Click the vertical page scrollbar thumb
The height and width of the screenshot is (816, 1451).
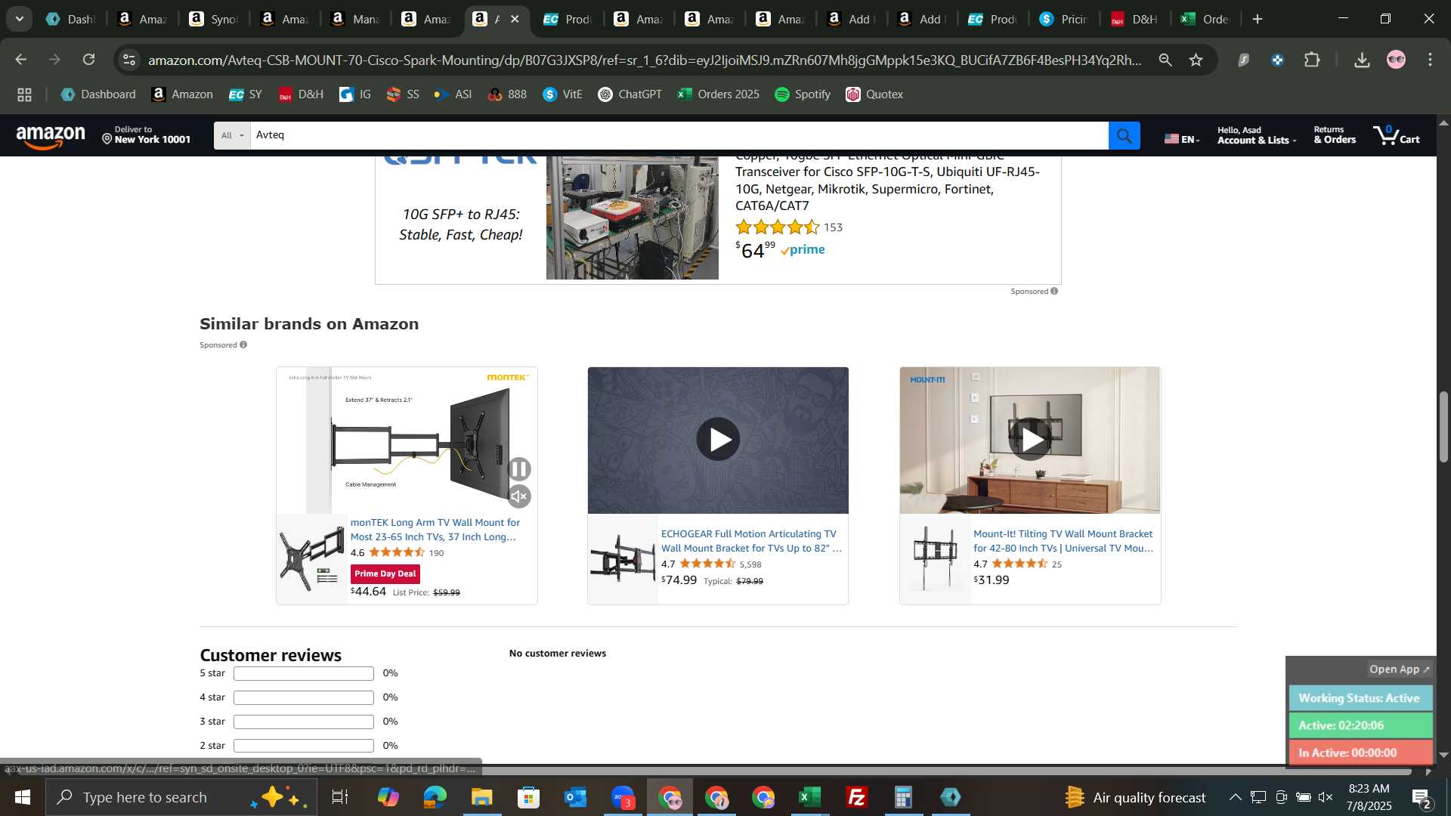click(x=1443, y=427)
